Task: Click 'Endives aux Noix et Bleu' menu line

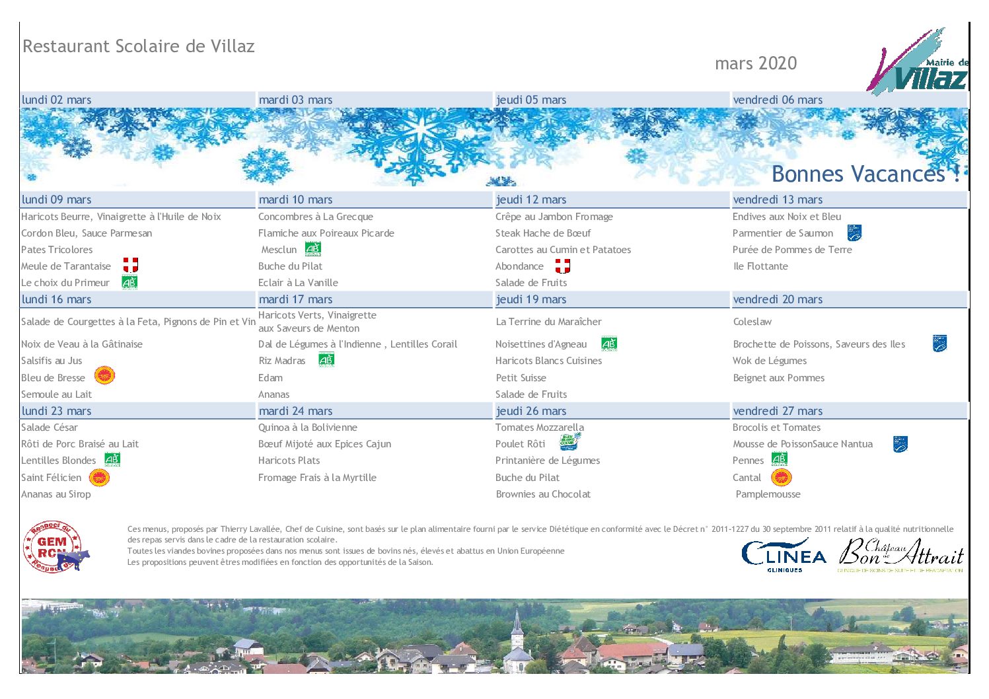Action: (x=787, y=217)
